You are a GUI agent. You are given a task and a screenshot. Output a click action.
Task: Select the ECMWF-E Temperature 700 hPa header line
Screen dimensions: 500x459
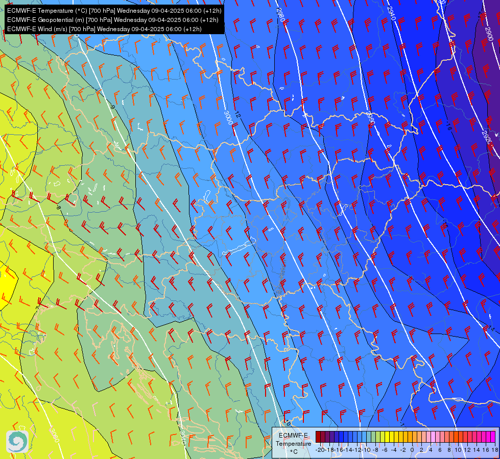pyautogui.click(x=114, y=11)
